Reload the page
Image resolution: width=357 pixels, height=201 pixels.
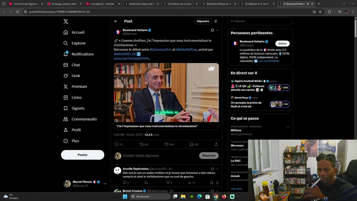[17, 12]
